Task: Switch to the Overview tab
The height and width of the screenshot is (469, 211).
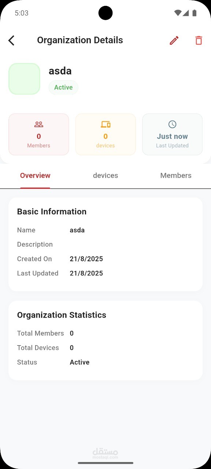Action: 35,176
